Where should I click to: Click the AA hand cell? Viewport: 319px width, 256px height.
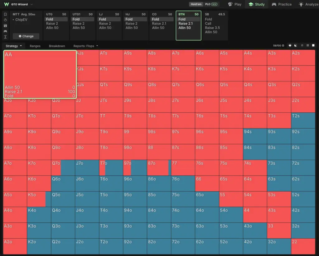(40, 74)
